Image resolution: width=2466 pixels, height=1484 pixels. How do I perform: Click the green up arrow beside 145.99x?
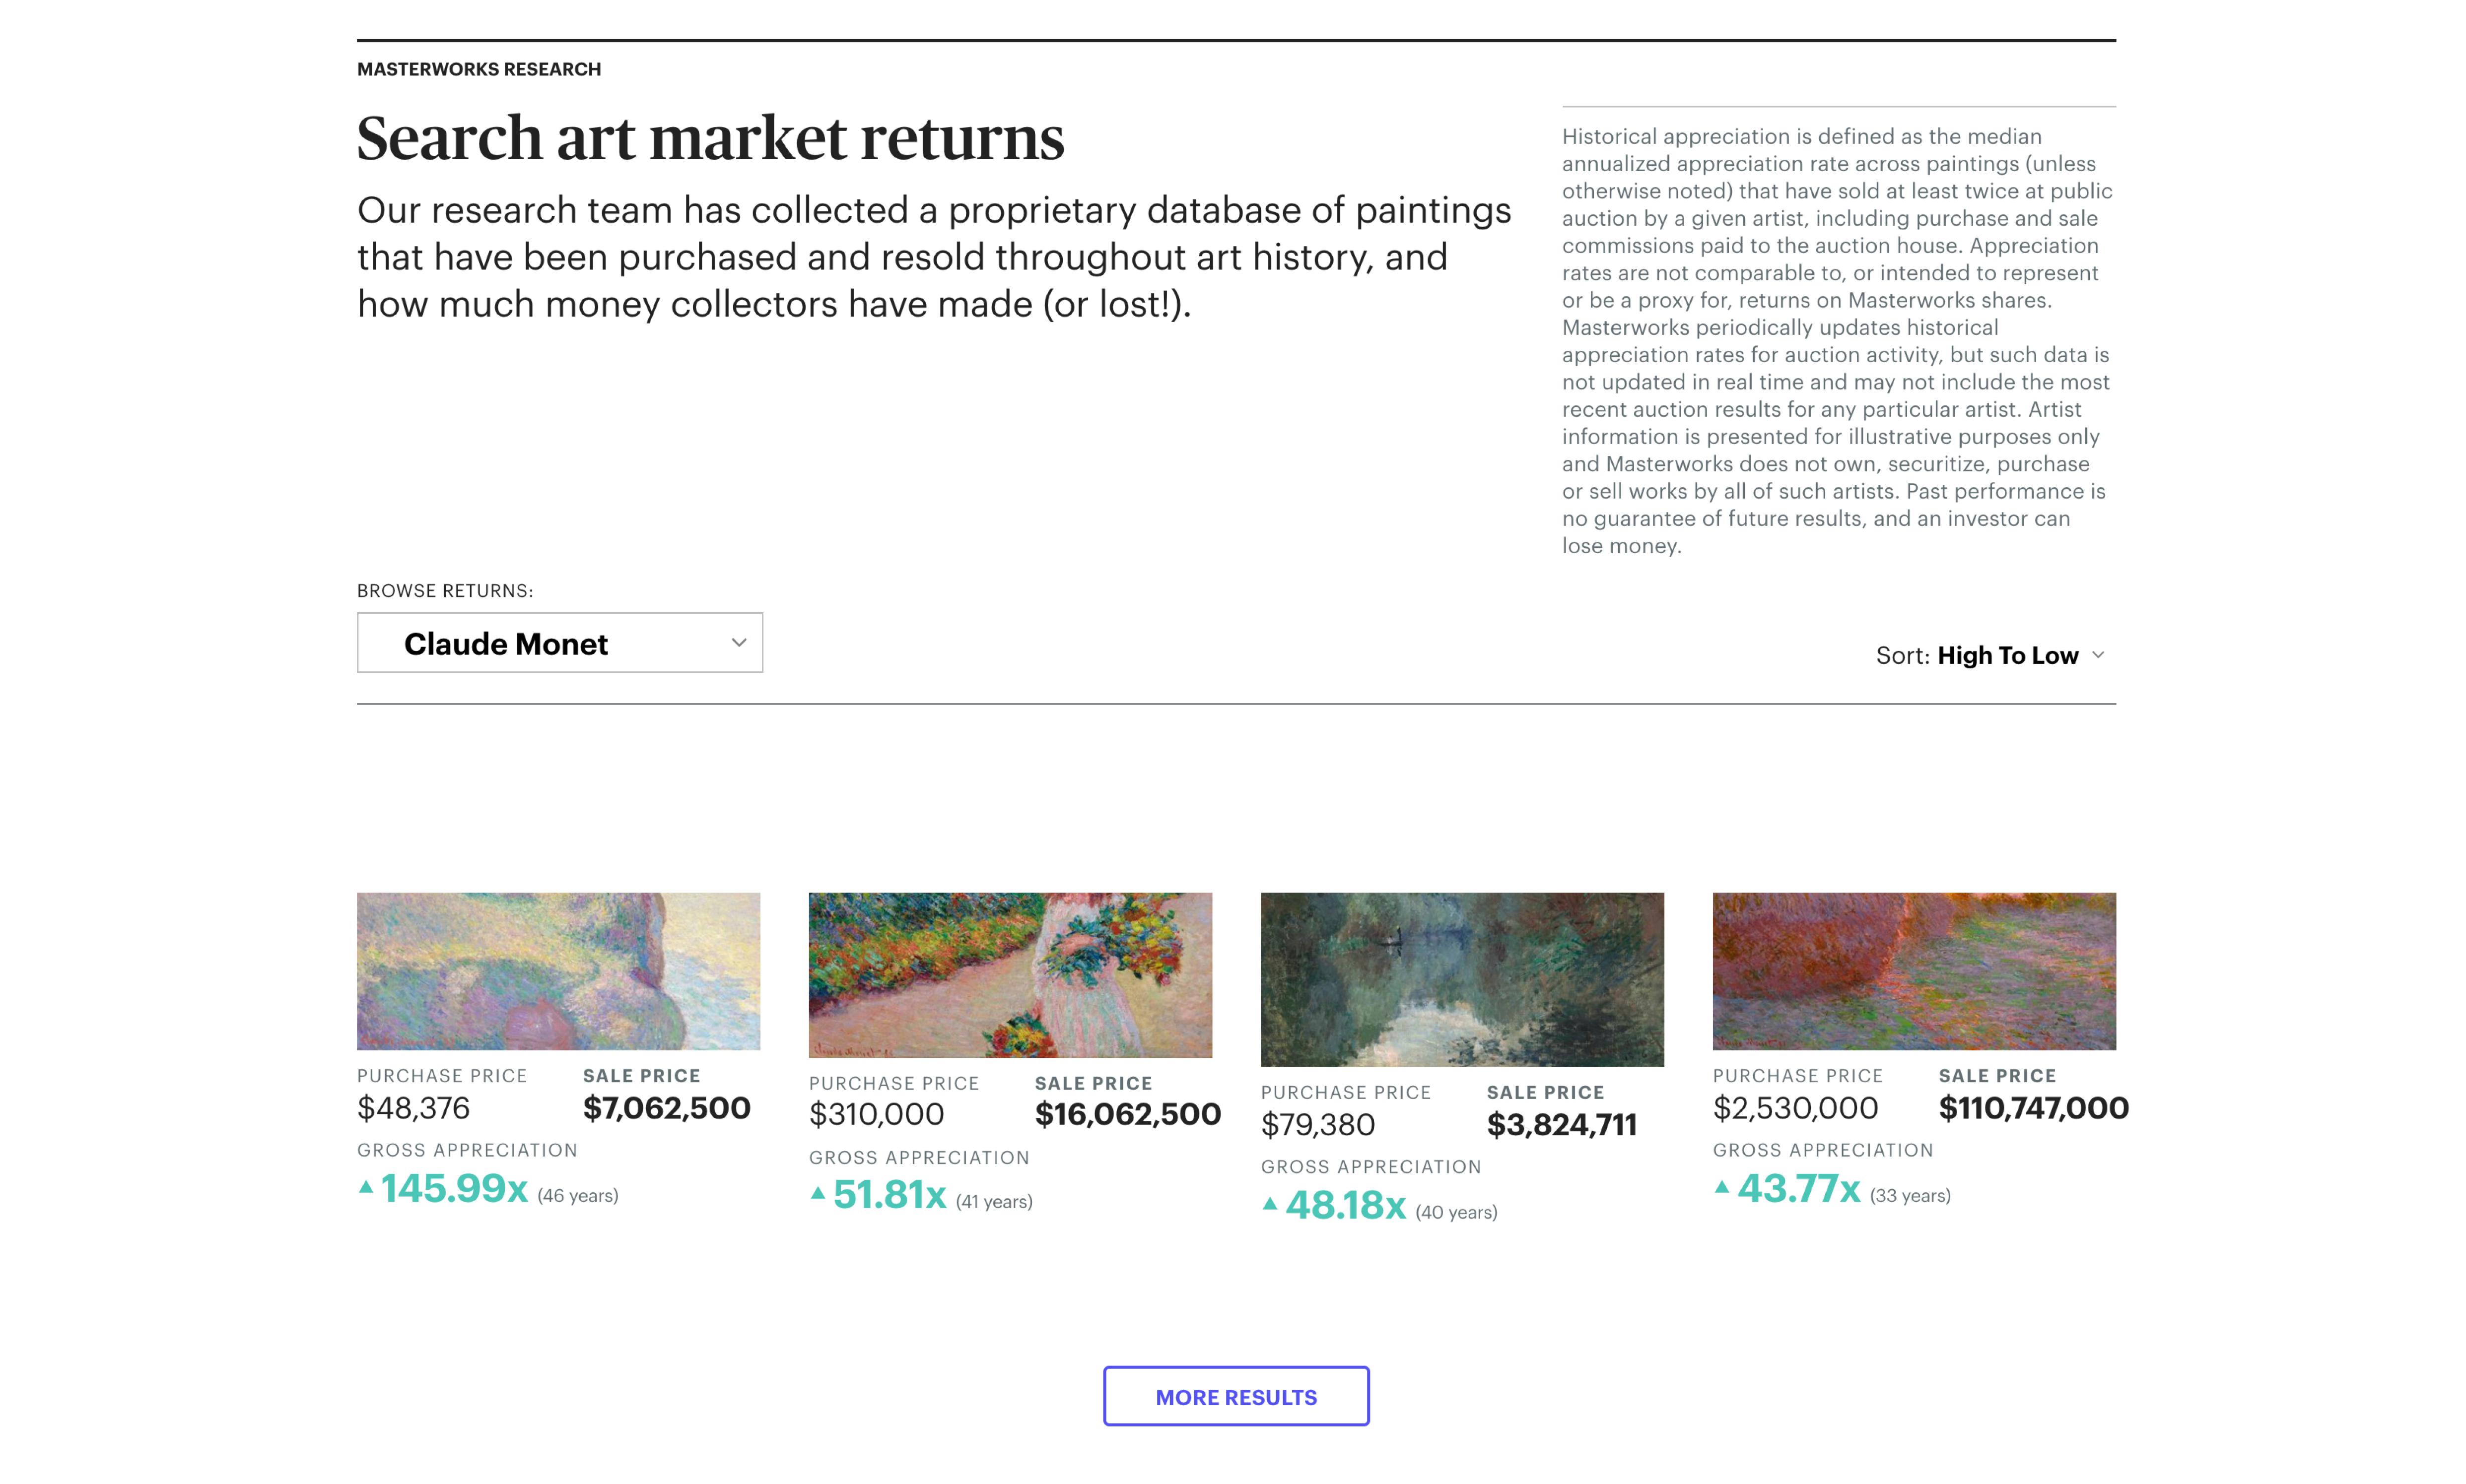click(366, 1188)
